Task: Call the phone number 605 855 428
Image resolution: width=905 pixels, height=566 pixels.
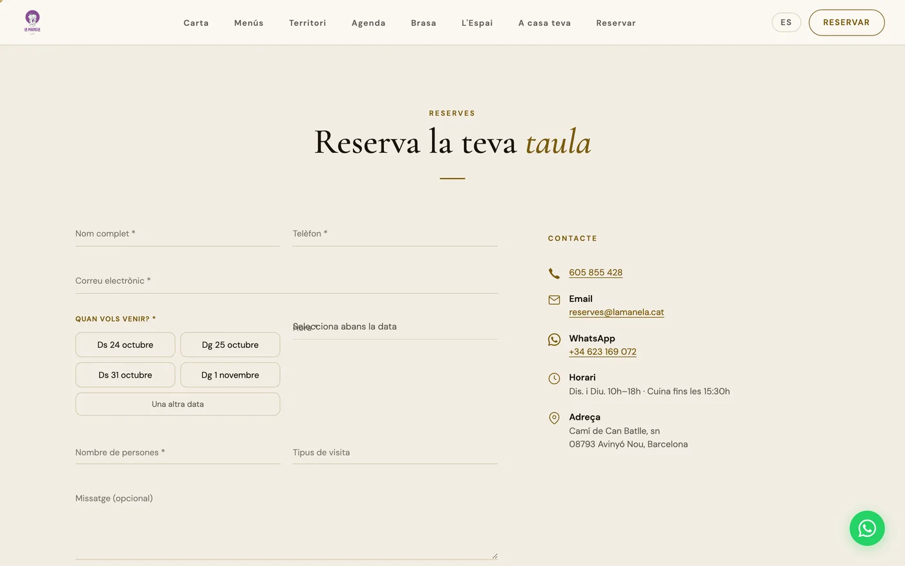Action: click(x=595, y=272)
